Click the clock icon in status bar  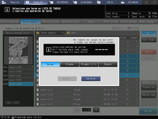pyautogui.click(x=2, y=117)
